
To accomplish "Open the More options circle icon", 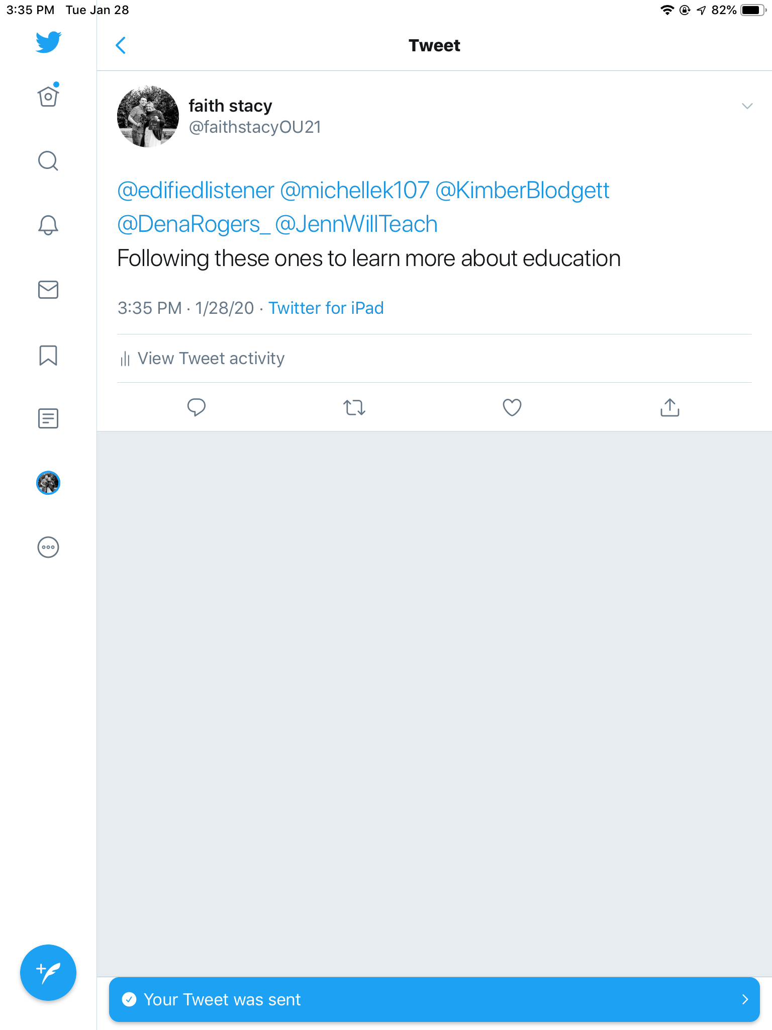I will tap(48, 547).
